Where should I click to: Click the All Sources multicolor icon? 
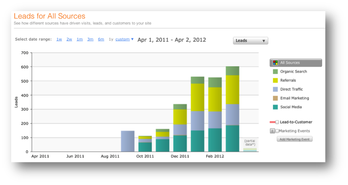point(275,63)
